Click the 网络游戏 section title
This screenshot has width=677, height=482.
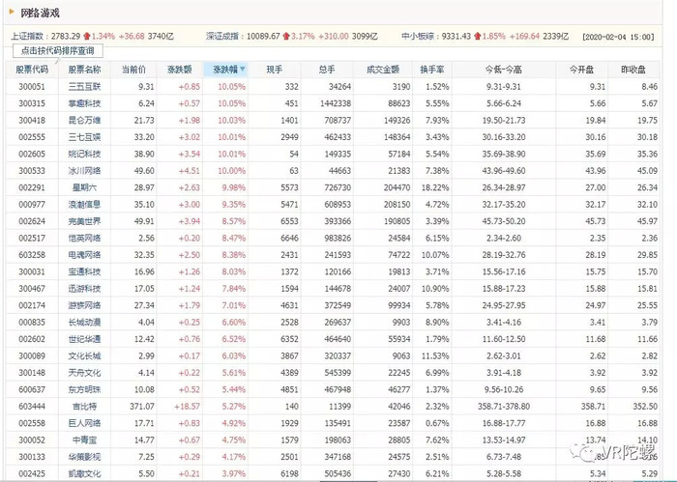(x=40, y=13)
